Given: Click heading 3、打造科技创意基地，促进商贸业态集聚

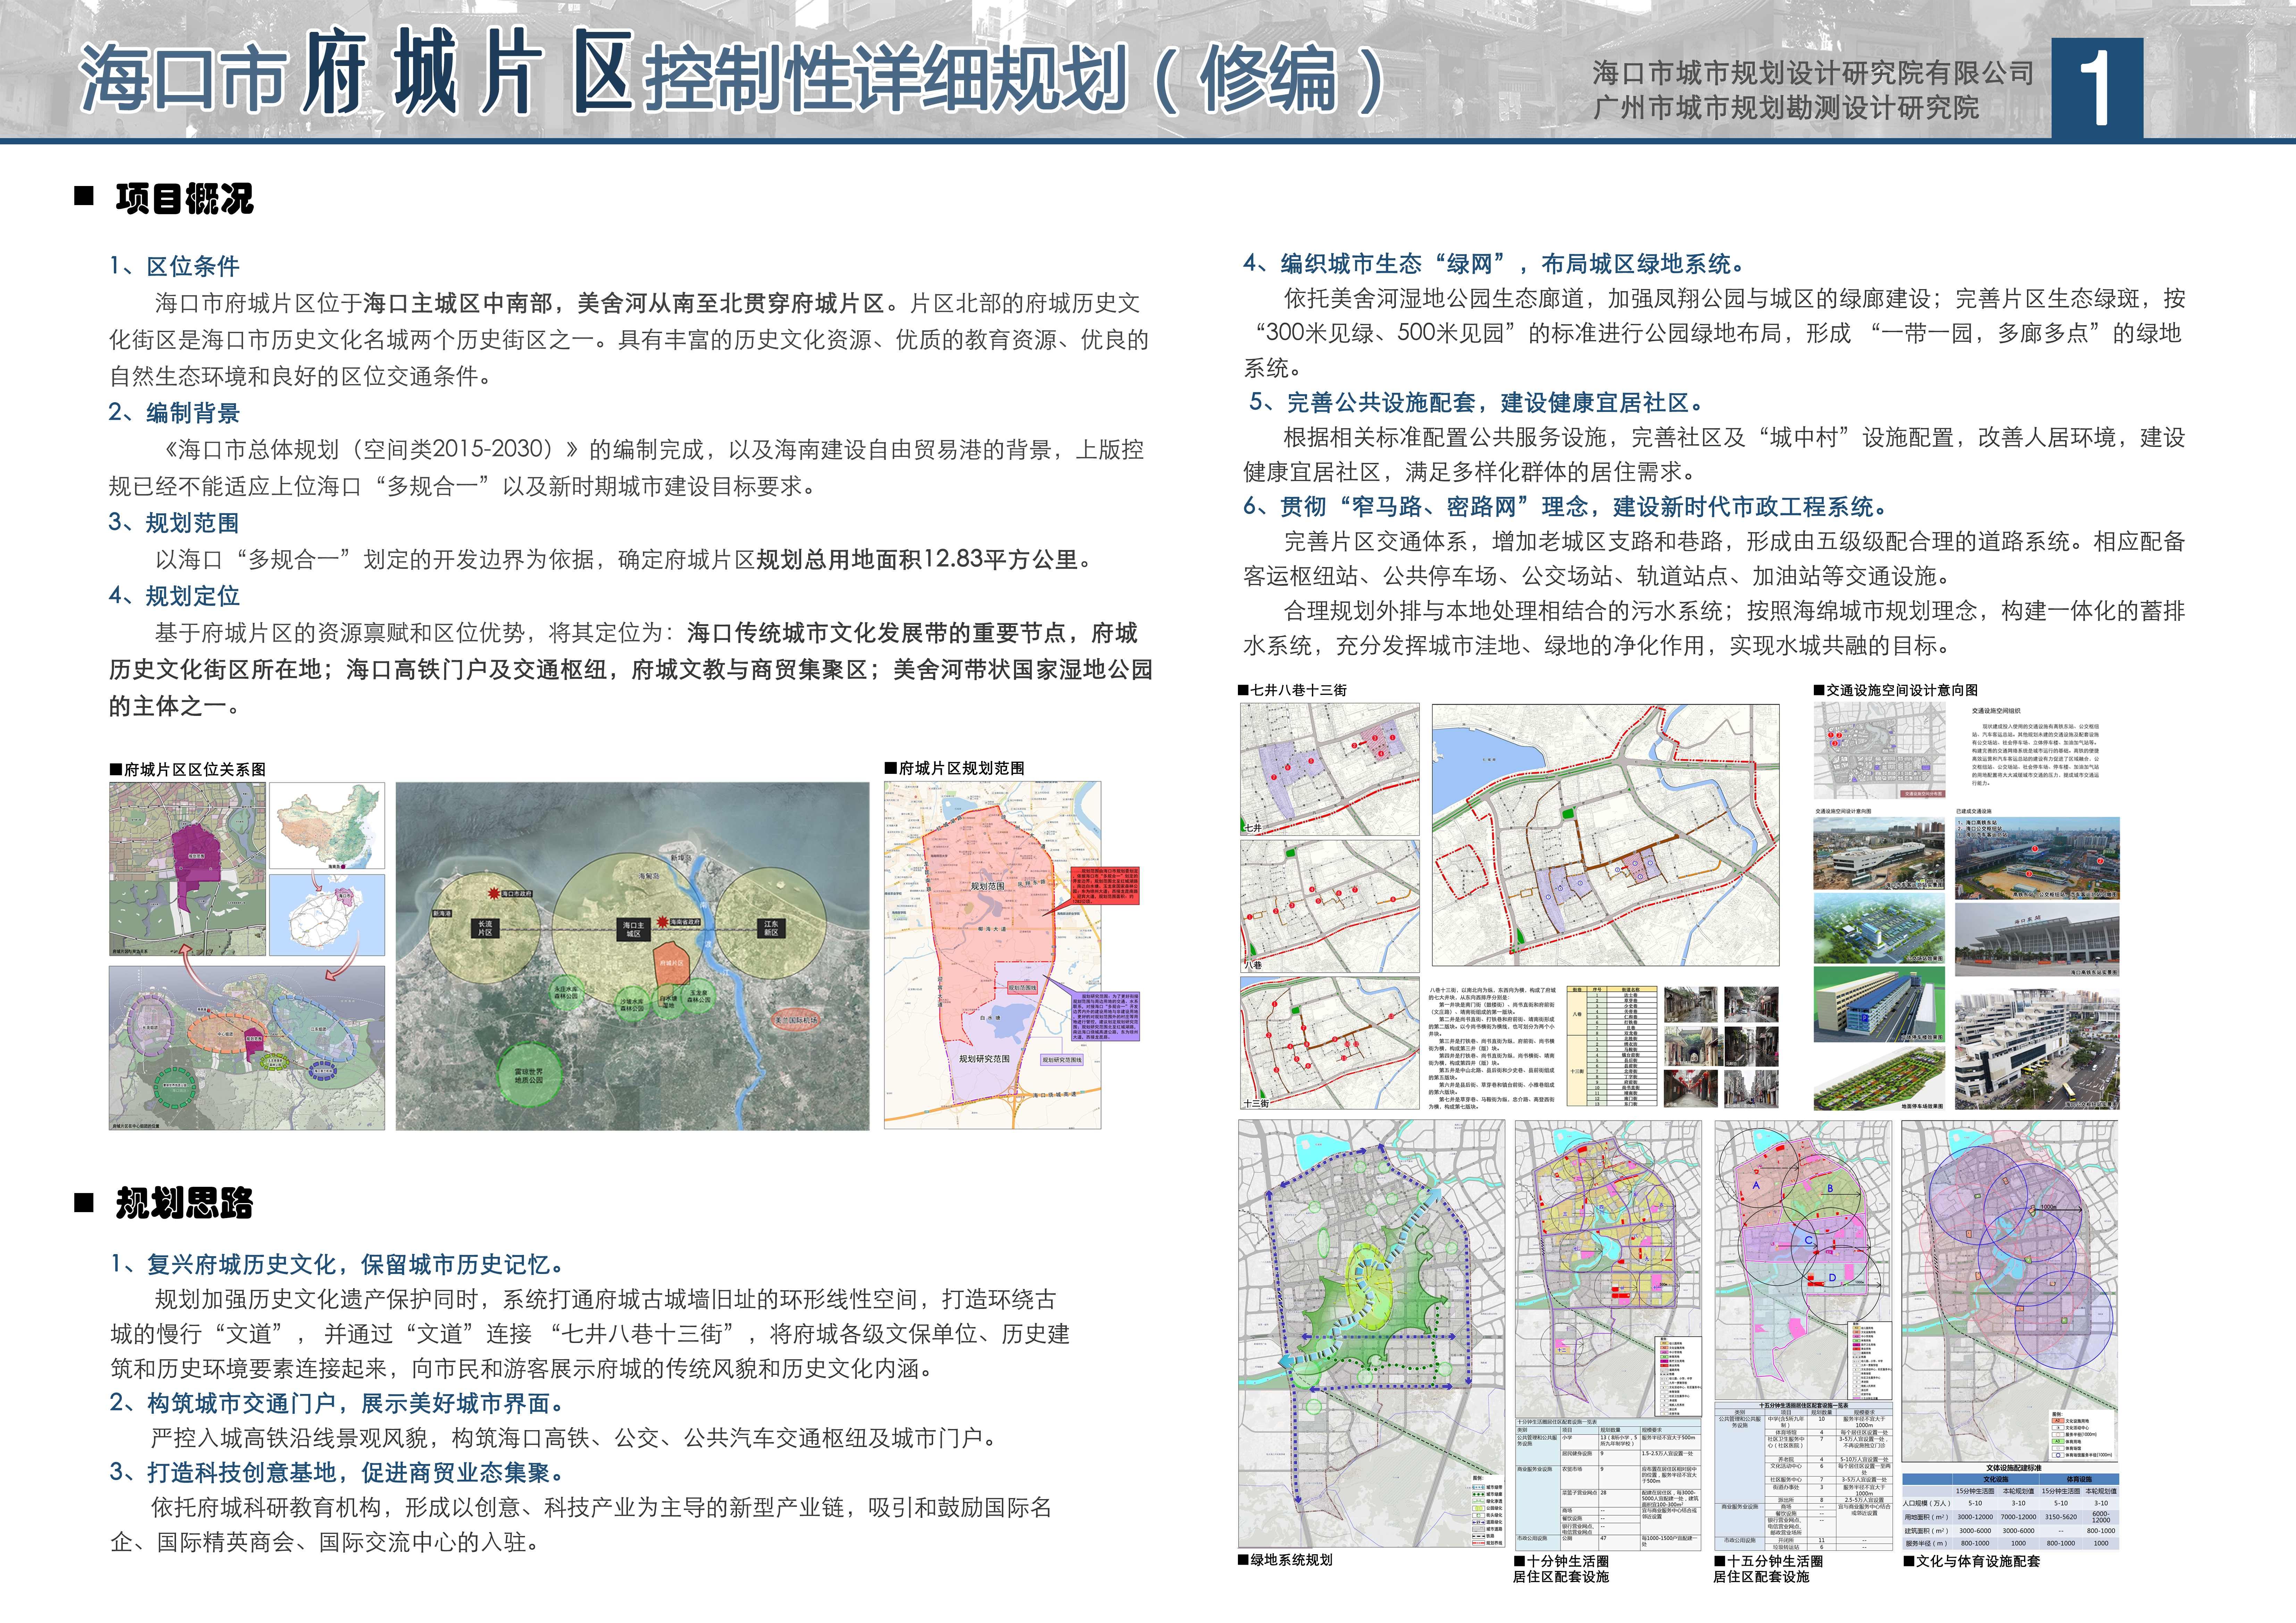Looking at the screenshot, I should coord(338,1472).
